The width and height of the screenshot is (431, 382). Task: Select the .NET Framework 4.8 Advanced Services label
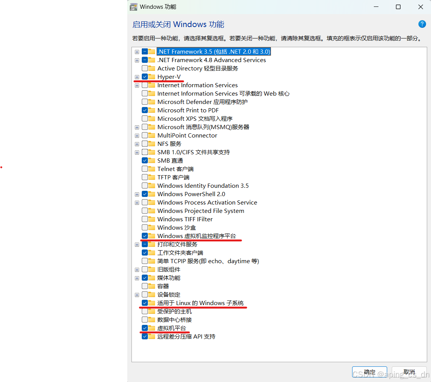click(211, 60)
